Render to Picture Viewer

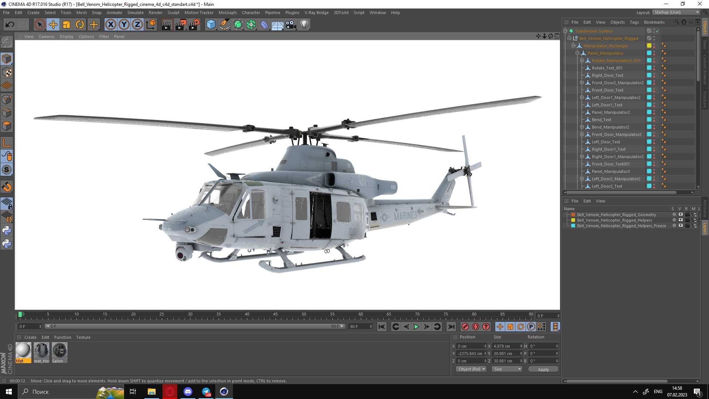pos(181,25)
